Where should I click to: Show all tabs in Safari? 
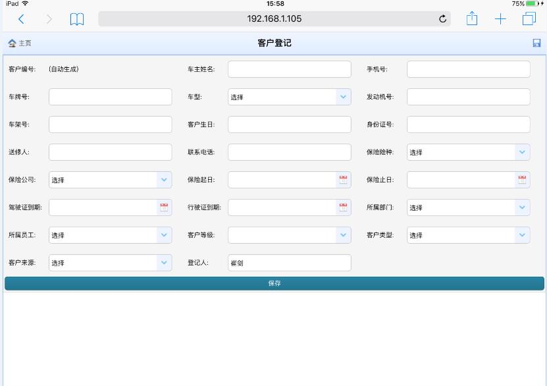pos(529,19)
